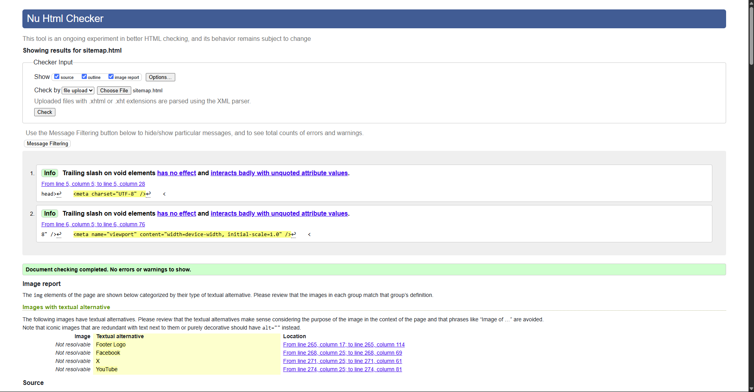Open X image location line 271 link
Image resolution: width=754 pixels, height=392 pixels.
[343, 361]
